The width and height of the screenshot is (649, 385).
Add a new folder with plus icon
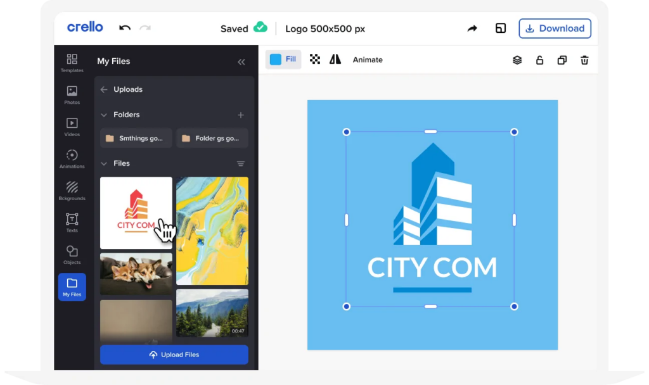[x=241, y=115]
